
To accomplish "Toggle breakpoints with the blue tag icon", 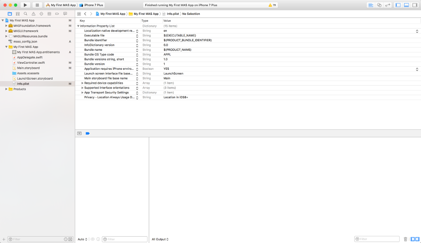I will click(x=88, y=133).
